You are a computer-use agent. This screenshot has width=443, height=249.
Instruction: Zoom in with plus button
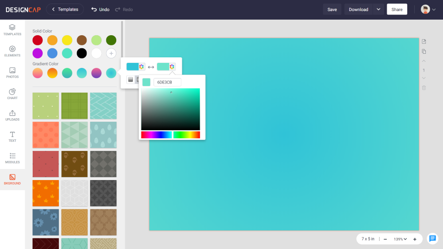pyautogui.click(x=415, y=239)
